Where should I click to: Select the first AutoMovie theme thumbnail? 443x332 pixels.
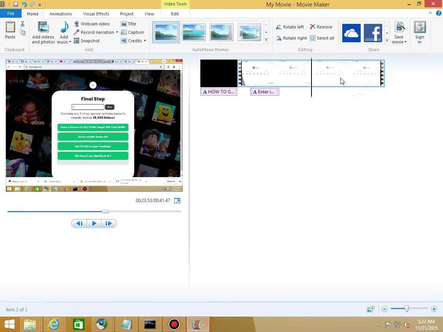coord(166,33)
